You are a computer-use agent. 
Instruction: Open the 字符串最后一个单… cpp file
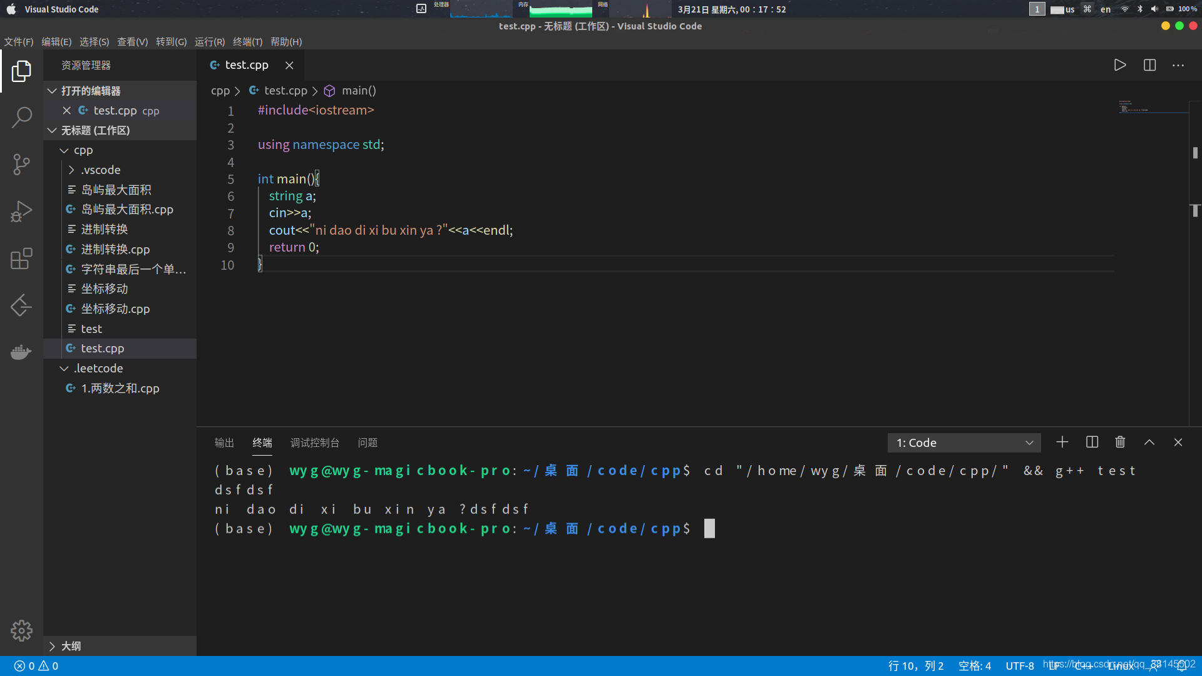point(120,269)
